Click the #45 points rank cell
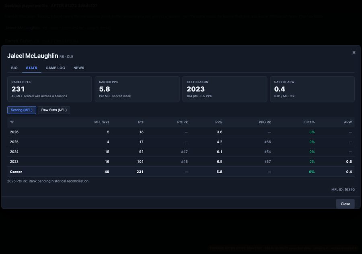Viewport: 362px width, 254px height. tap(185, 162)
